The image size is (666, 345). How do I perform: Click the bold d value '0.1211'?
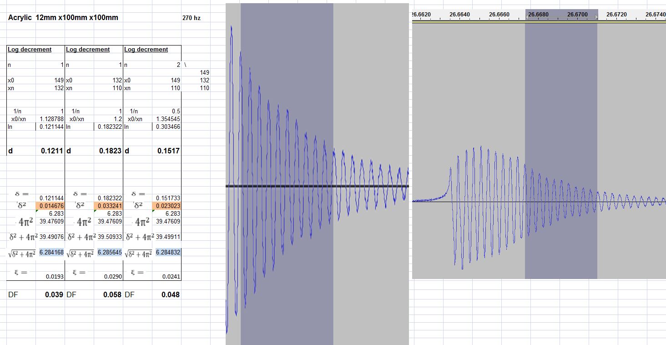tap(52, 151)
